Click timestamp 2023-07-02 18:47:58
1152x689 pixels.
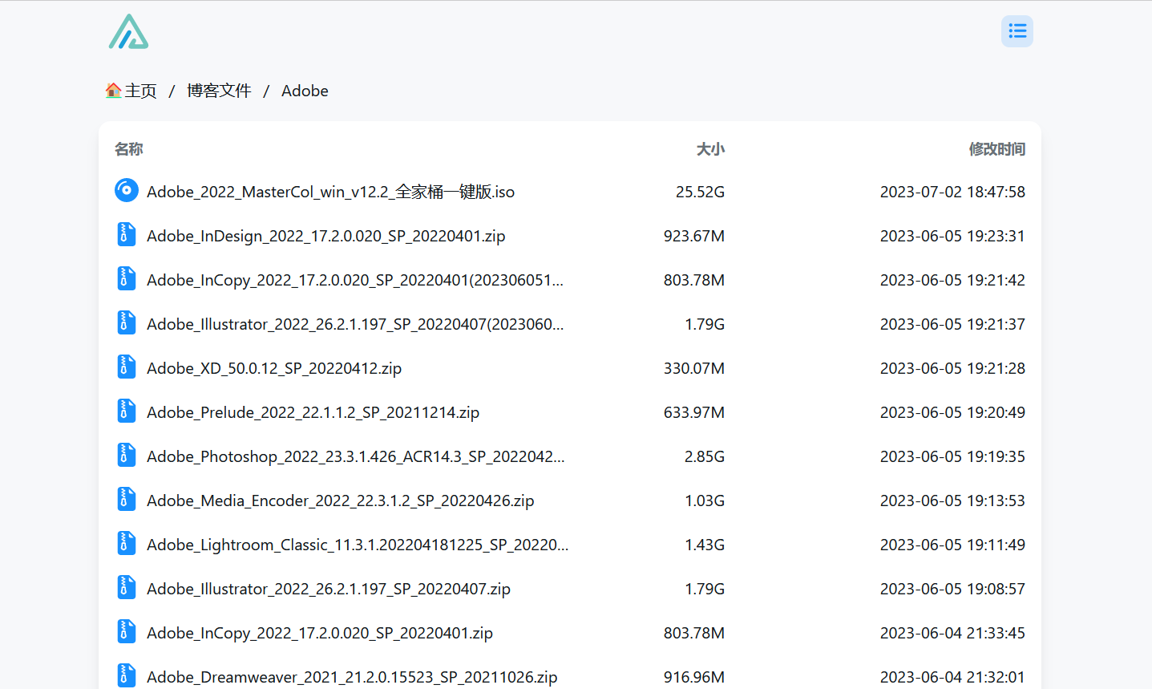point(952,192)
